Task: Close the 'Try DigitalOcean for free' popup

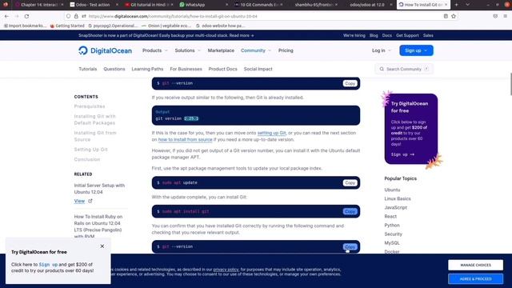Action: coord(102,246)
